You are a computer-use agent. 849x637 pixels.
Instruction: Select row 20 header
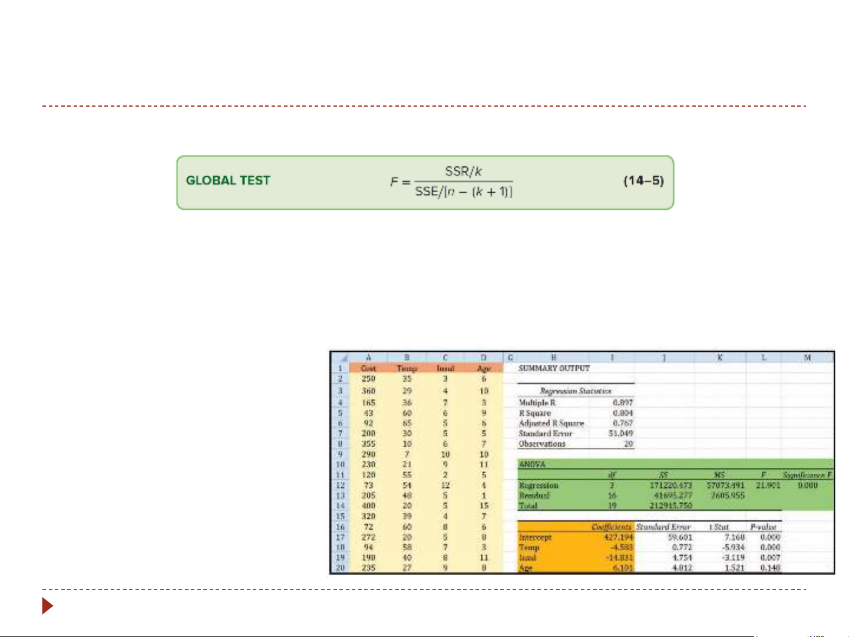[x=340, y=568]
